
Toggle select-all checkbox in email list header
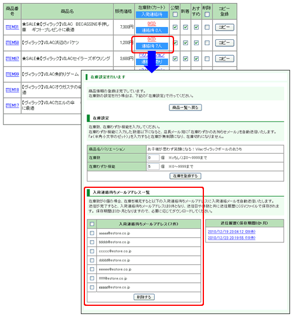click(x=92, y=224)
